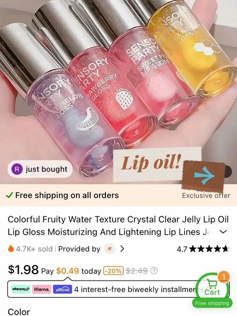Click the question mark beside $2.49 price
Screen dimensions: 237x316
(154, 271)
